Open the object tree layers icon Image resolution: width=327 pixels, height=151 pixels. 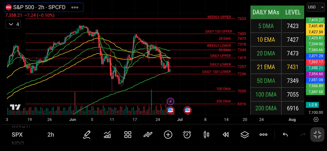245,135
